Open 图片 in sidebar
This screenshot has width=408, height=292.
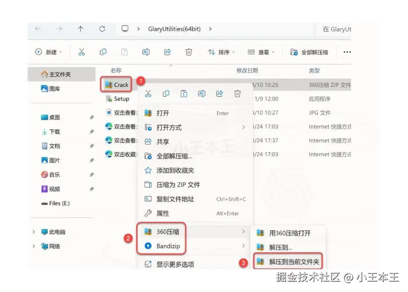[50, 160]
